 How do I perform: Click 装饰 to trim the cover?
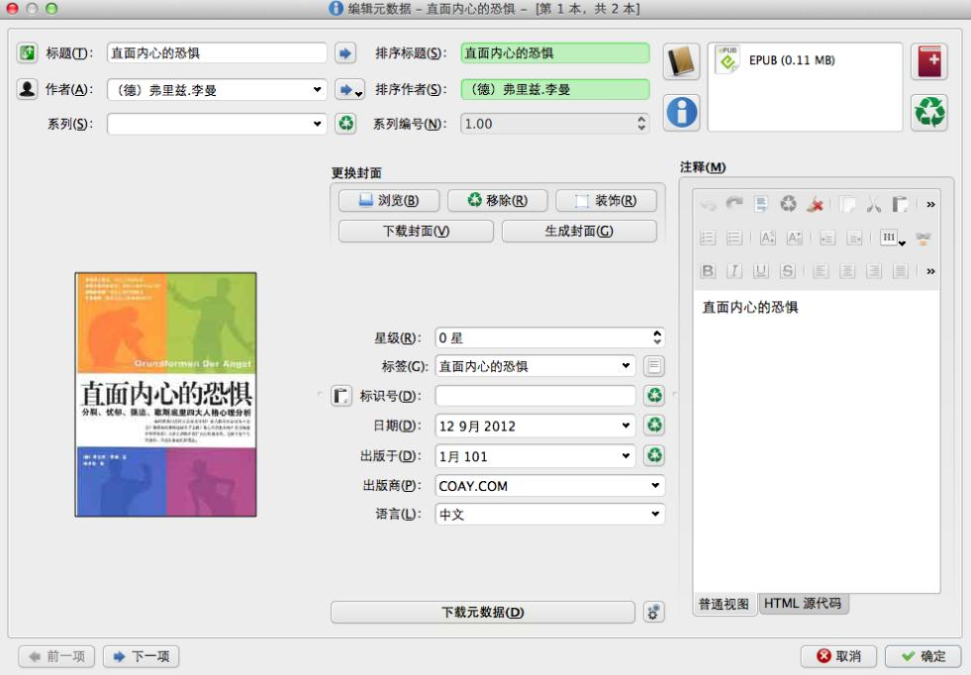click(606, 200)
